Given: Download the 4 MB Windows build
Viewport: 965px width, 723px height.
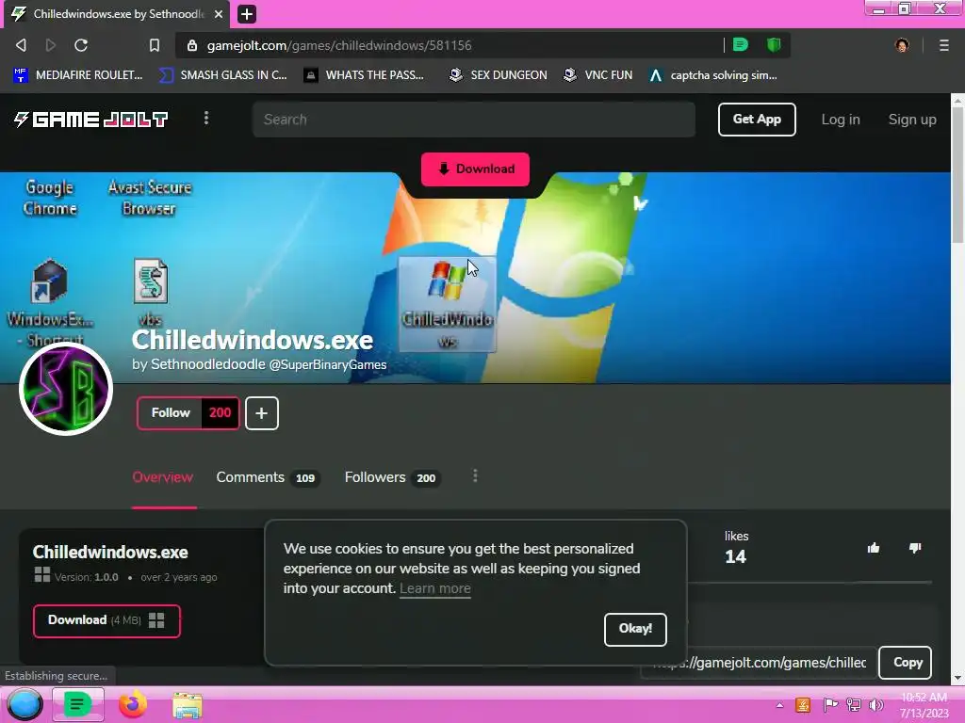Looking at the screenshot, I should point(106,620).
